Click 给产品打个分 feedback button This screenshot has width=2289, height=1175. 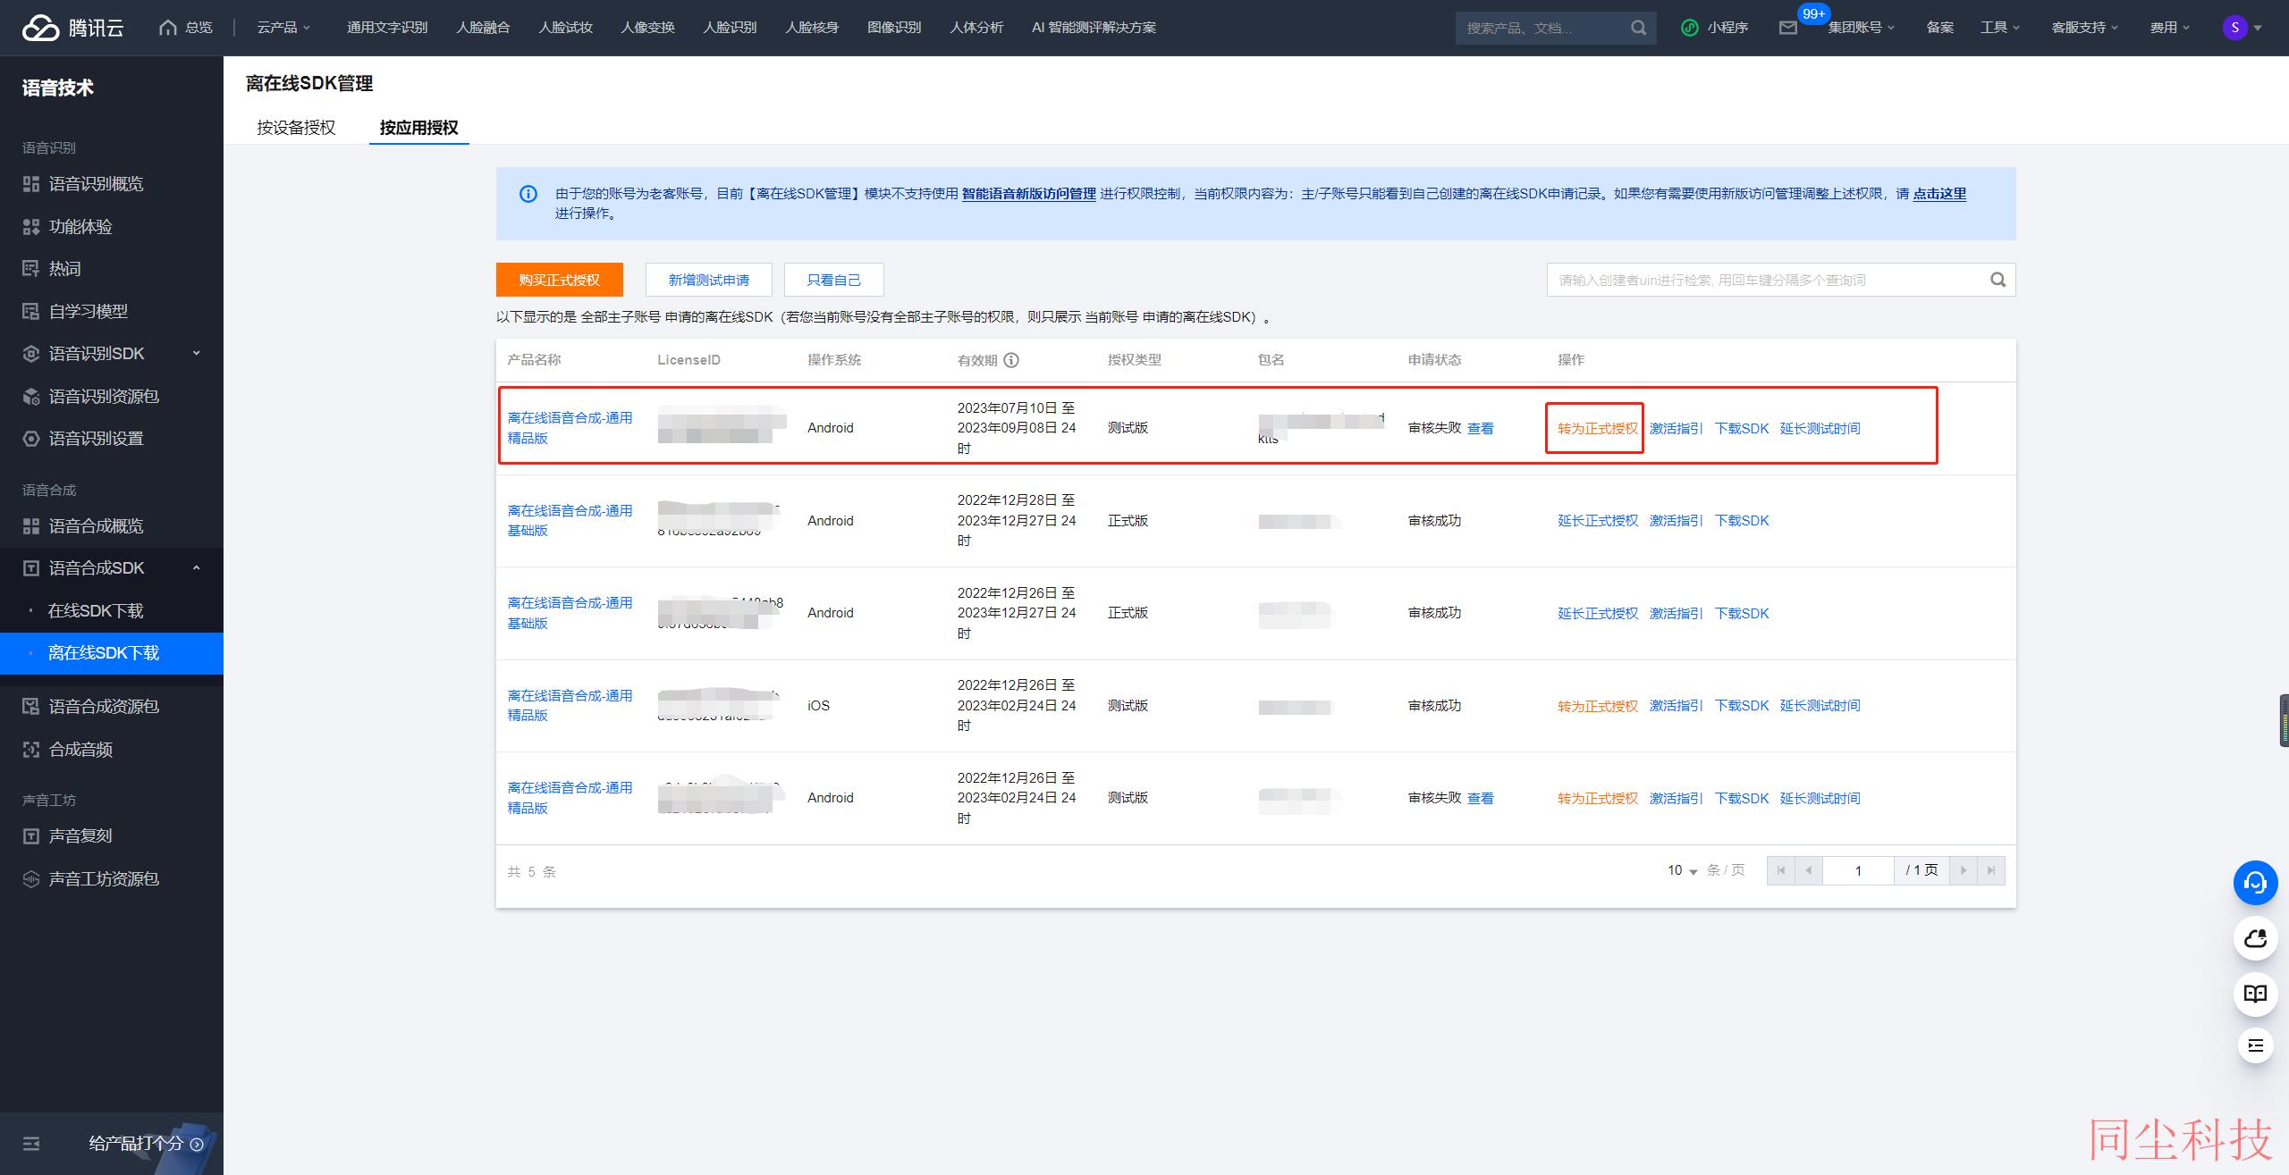(x=146, y=1144)
